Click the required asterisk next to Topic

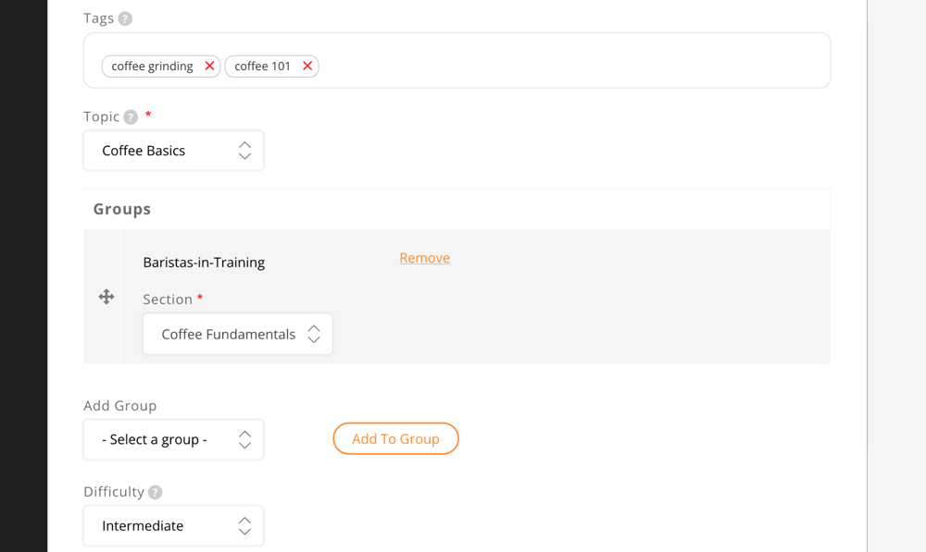coord(147,115)
